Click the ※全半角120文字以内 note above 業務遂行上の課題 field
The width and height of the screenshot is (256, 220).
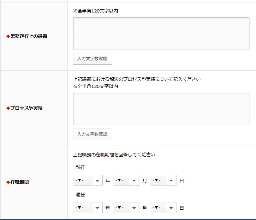pos(96,11)
